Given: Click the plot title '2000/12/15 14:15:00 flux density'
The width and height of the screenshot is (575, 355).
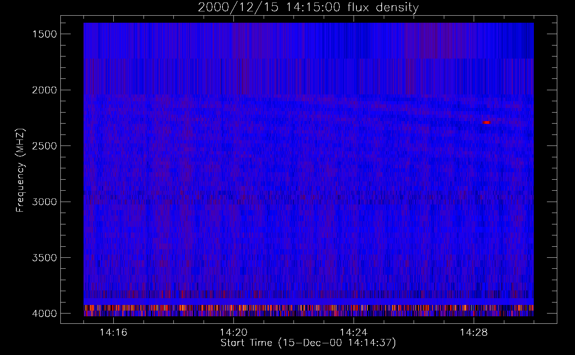Looking at the screenshot, I should click(x=308, y=7).
